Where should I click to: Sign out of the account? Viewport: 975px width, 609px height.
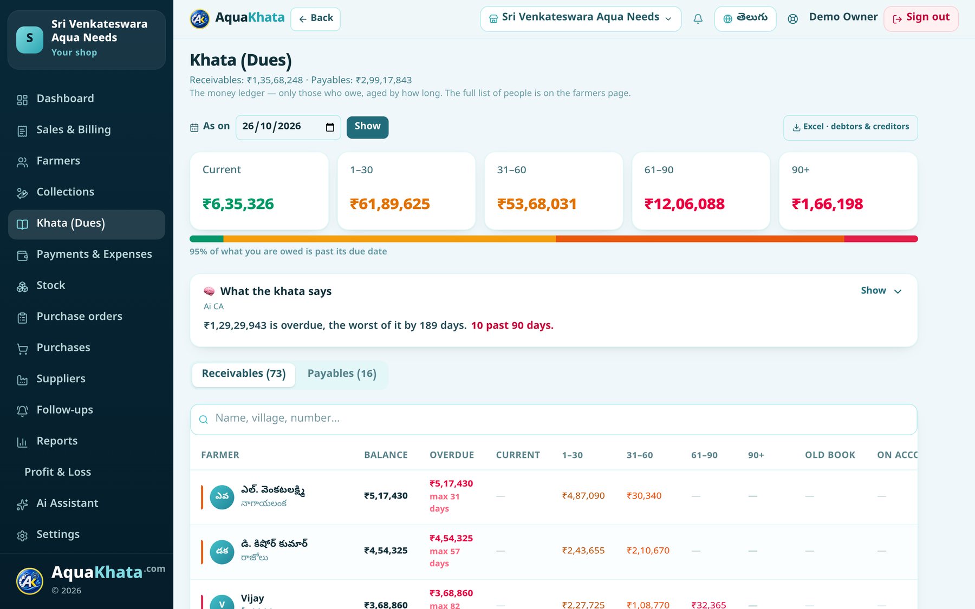pyautogui.click(x=921, y=19)
